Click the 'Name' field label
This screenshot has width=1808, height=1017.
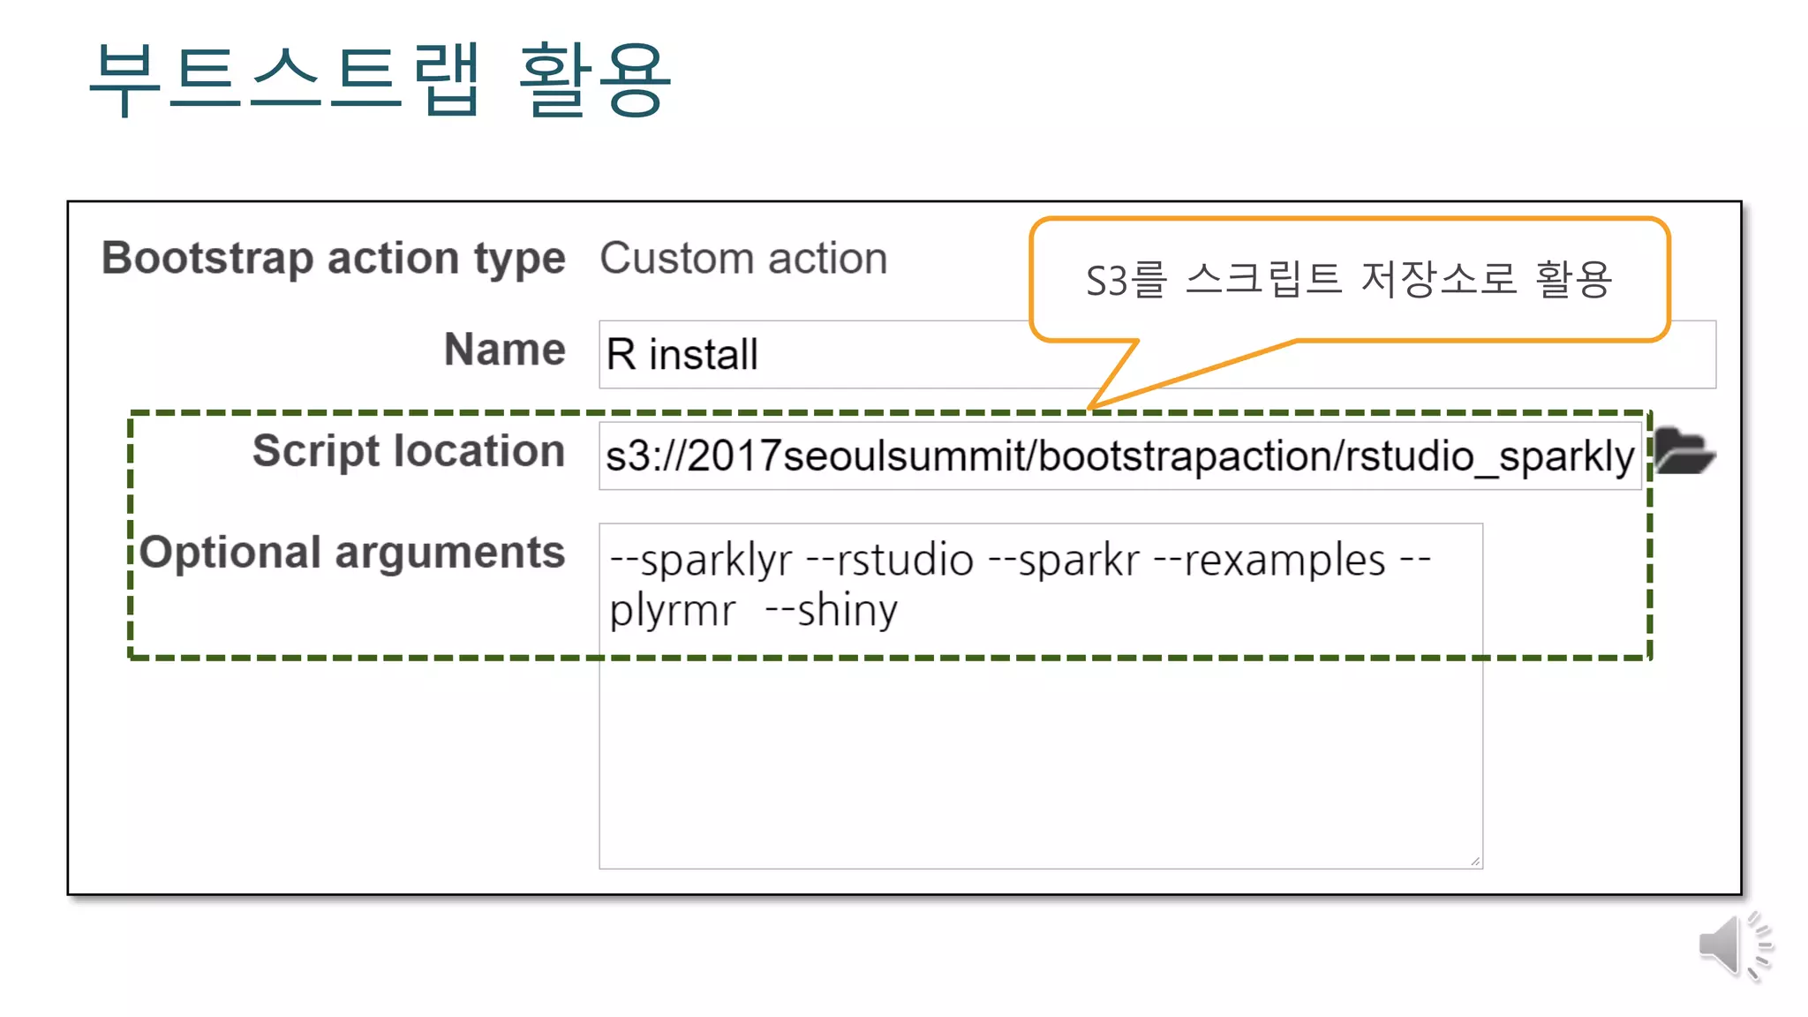point(505,349)
